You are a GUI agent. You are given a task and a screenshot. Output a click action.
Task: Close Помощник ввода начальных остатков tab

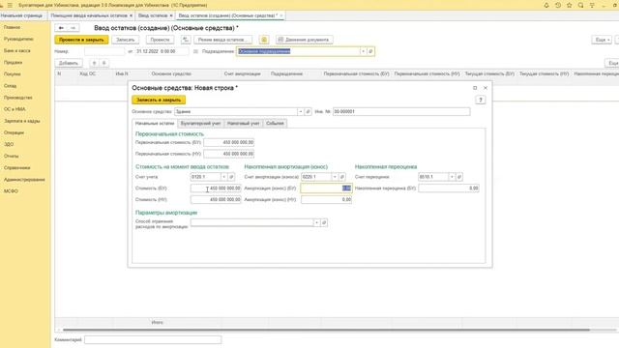(x=132, y=15)
